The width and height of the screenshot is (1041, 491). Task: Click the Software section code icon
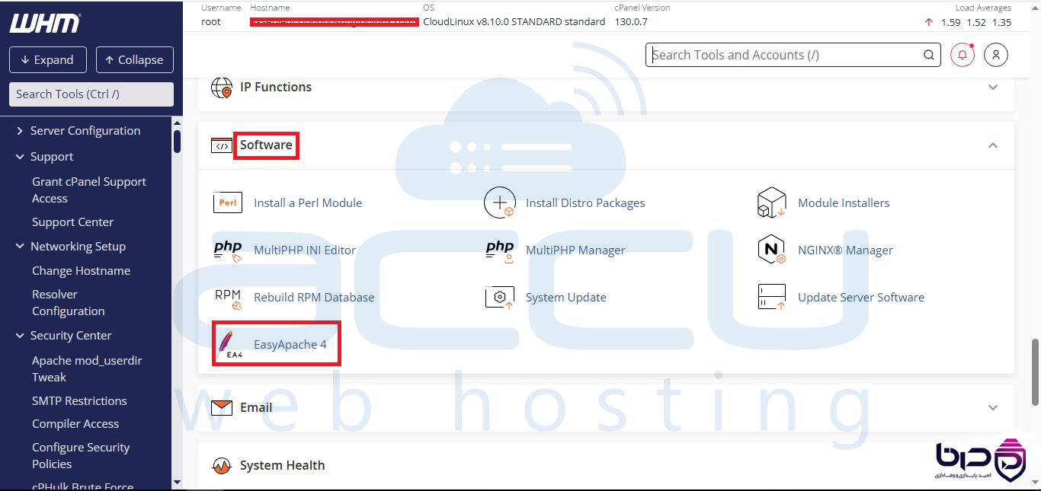(222, 145)
